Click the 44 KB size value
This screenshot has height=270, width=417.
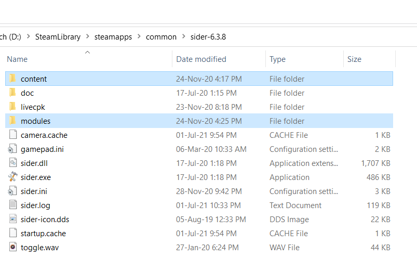click(381, 248)
